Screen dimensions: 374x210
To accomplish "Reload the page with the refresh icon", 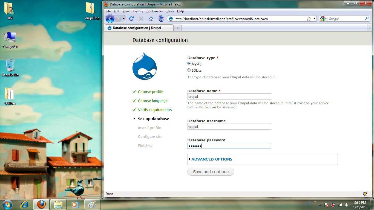I will [131, 19].
